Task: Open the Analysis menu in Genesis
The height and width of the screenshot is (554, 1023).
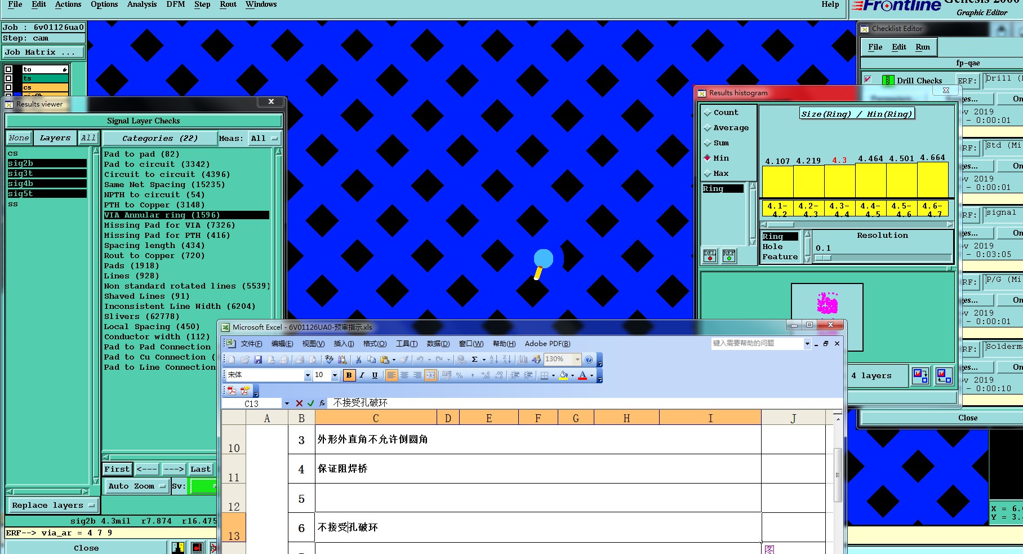Action: click(x=142, y=5)
